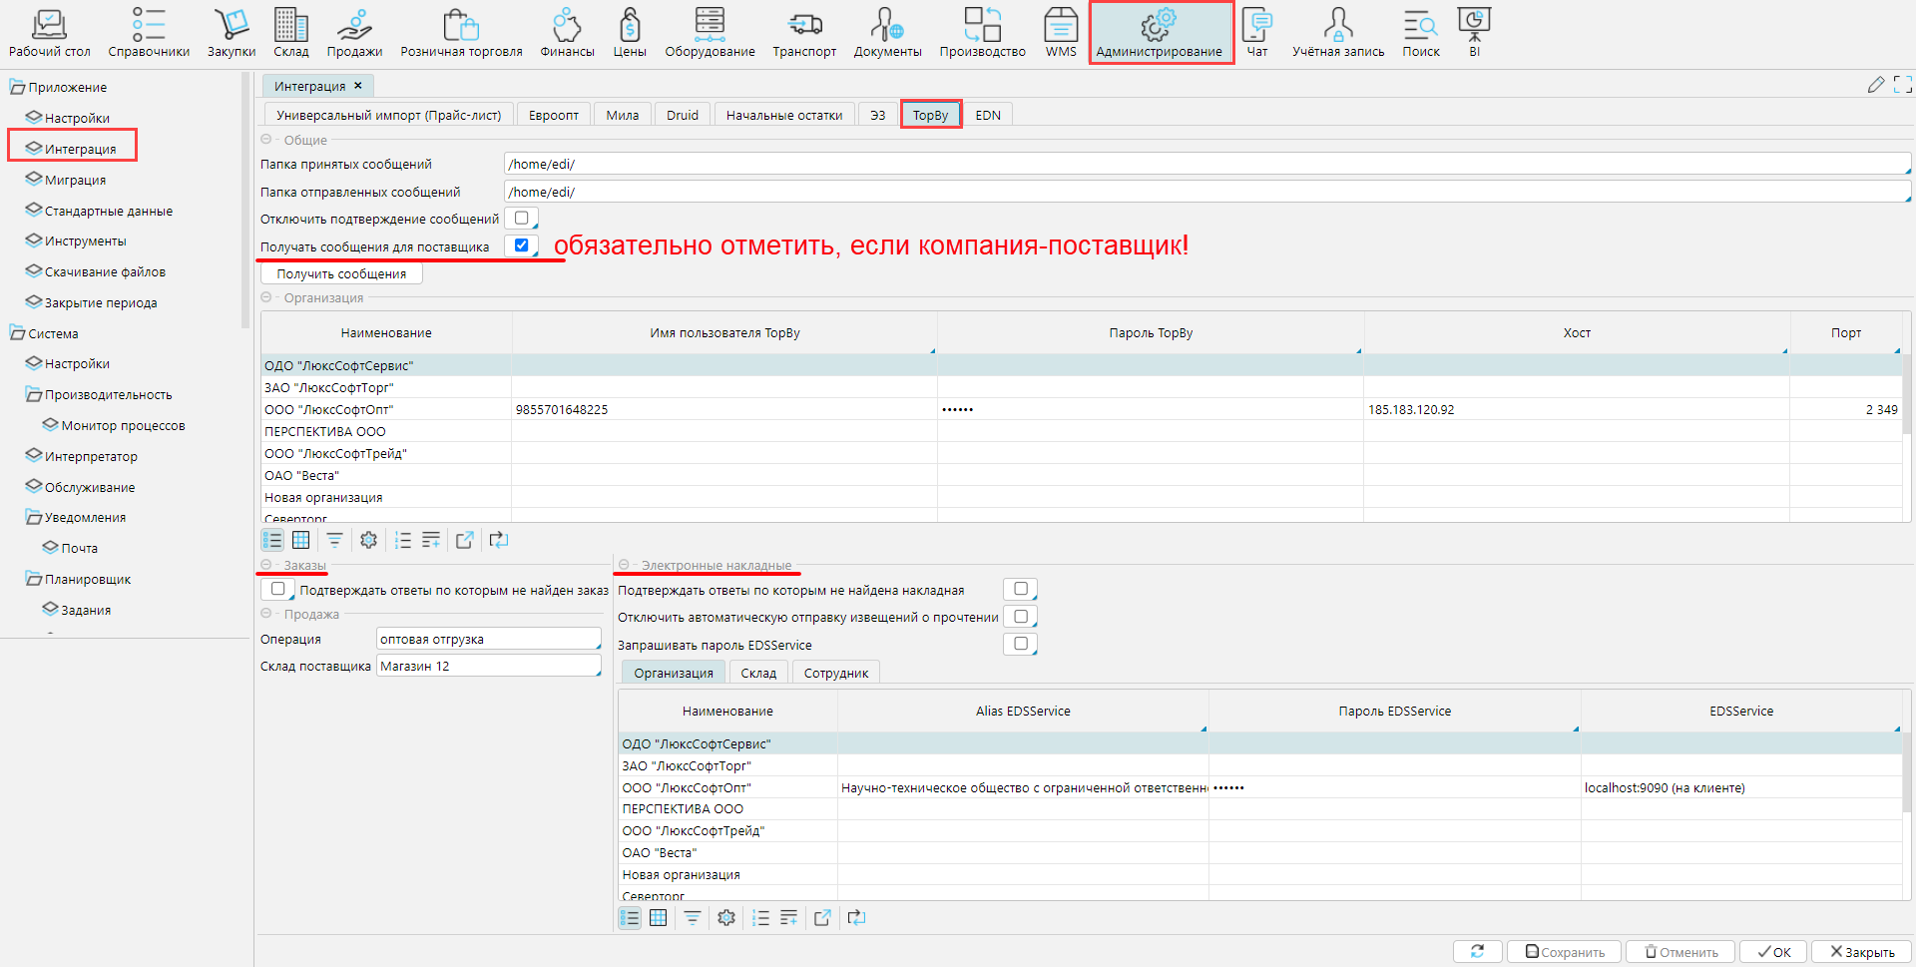Click the Получить сообщения button
1916x967 pixels.
[341, 274]
